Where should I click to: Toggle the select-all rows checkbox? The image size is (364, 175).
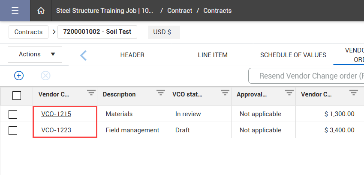point(17,96)
